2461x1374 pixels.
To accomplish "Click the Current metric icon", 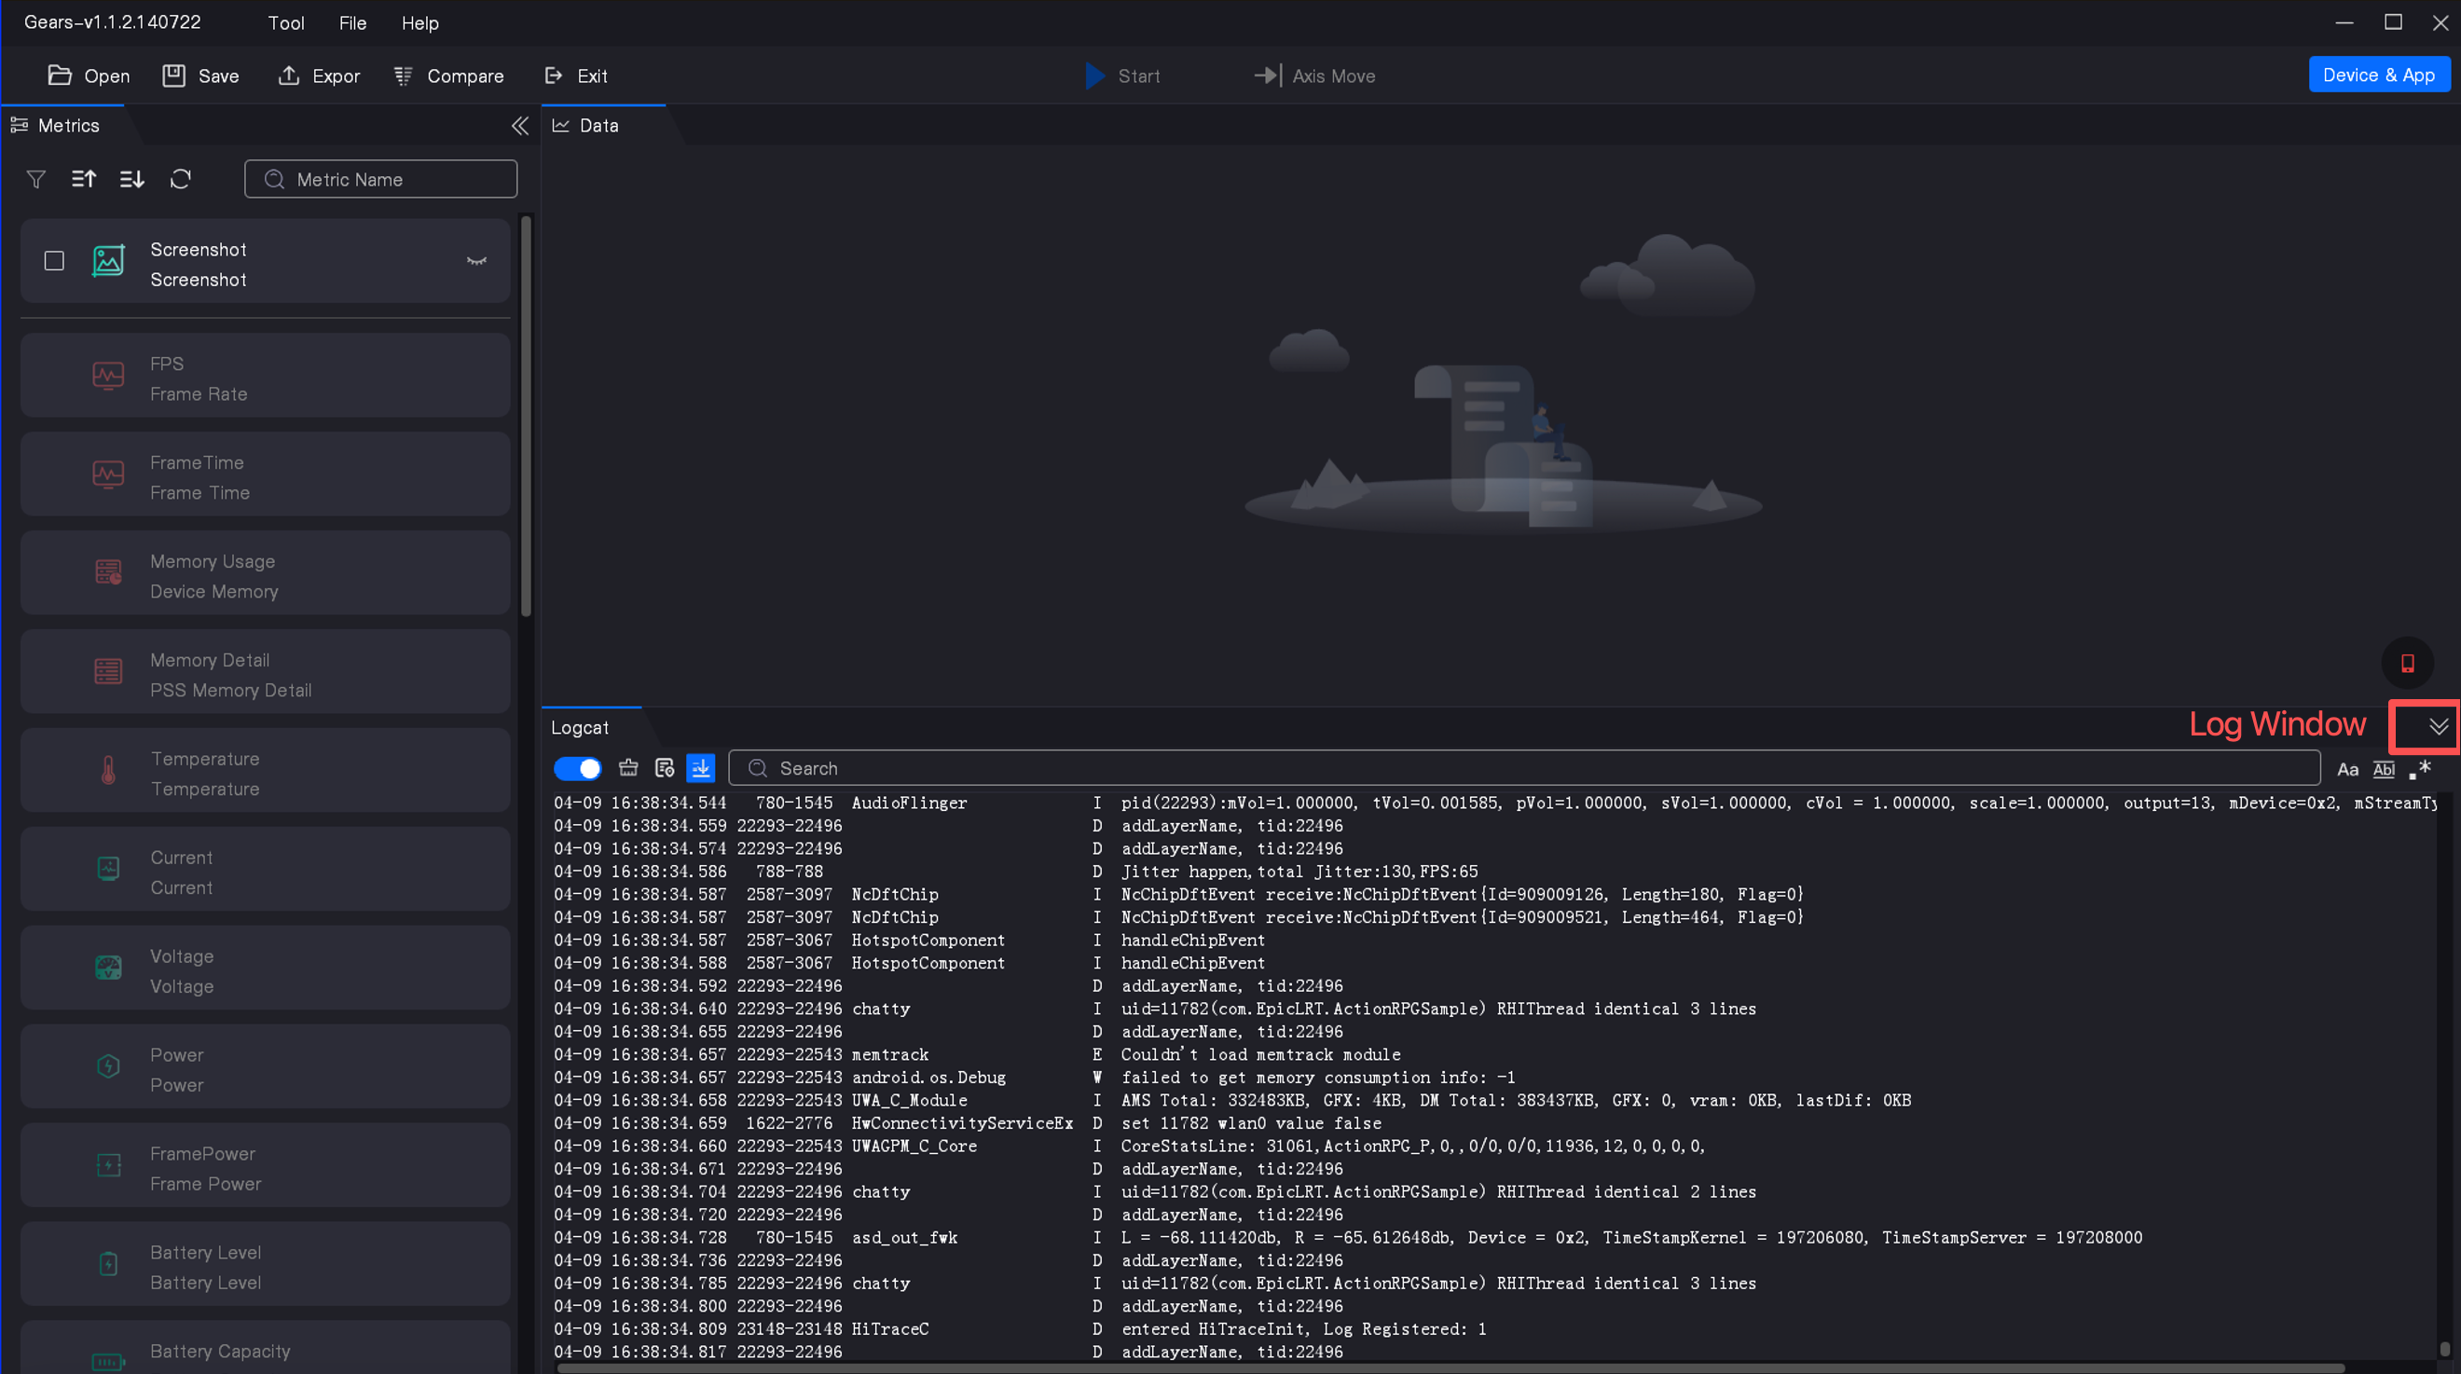I will pyautogui.click(x=108, y=869).
